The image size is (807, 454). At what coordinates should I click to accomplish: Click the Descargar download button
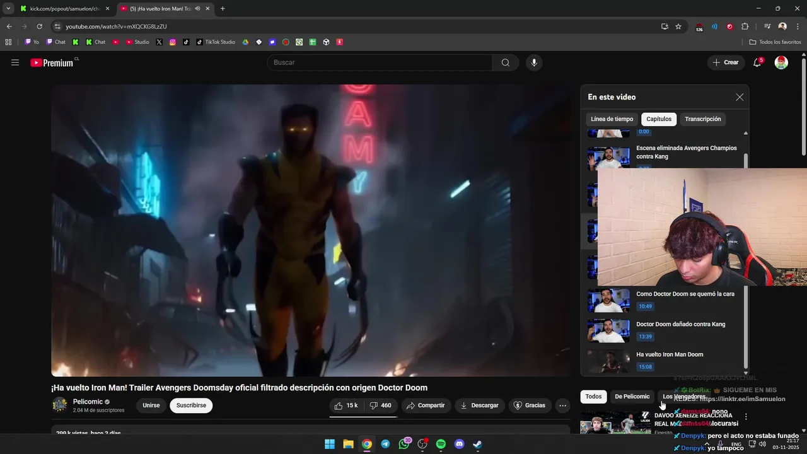(x=480, y=405)
